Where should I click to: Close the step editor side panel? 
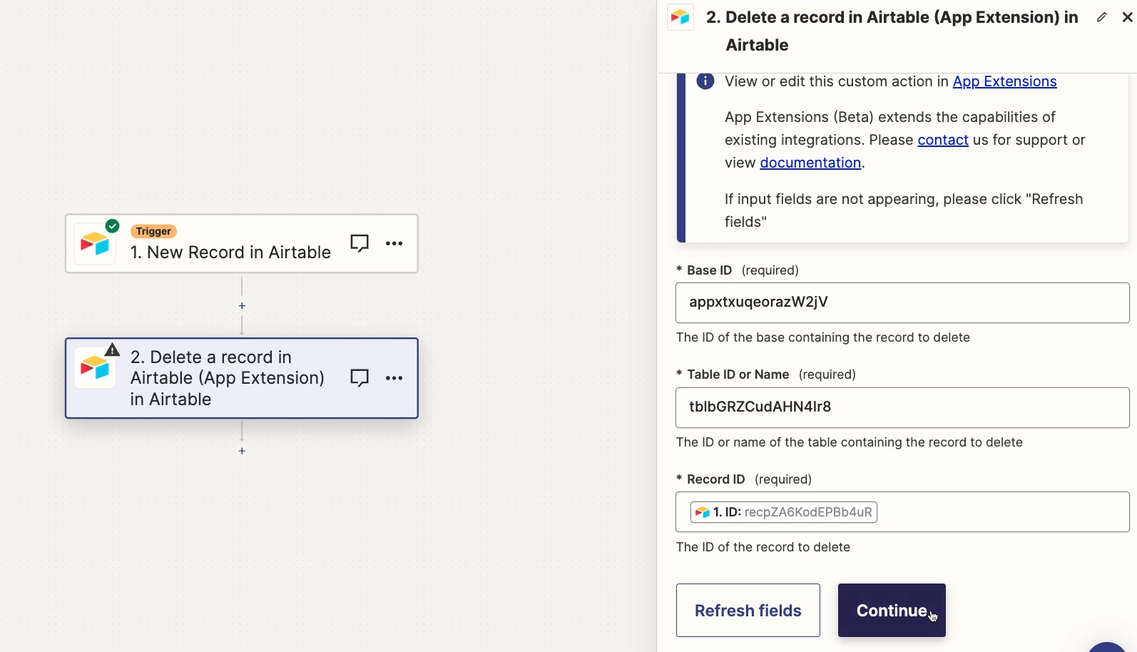coord(1128,17)
